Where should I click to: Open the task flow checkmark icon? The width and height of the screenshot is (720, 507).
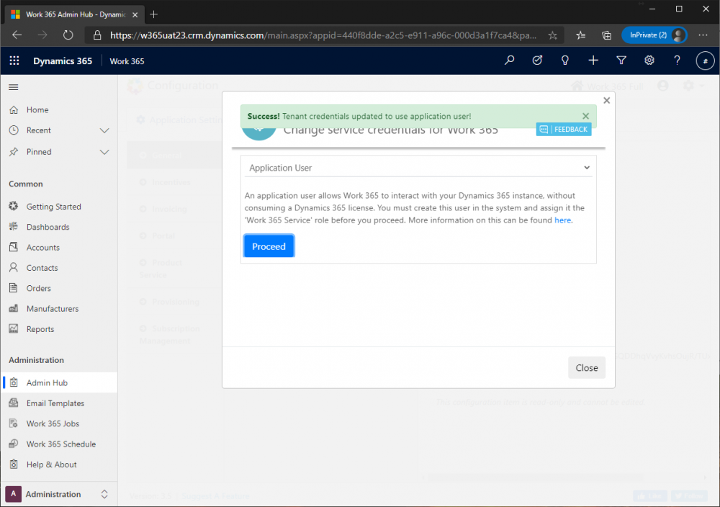[x=537, y=60]
